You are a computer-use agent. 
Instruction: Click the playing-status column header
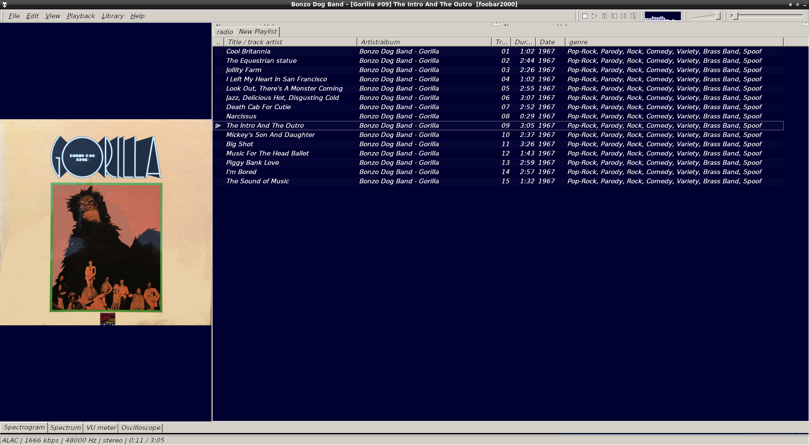click(x=218, y=42)
